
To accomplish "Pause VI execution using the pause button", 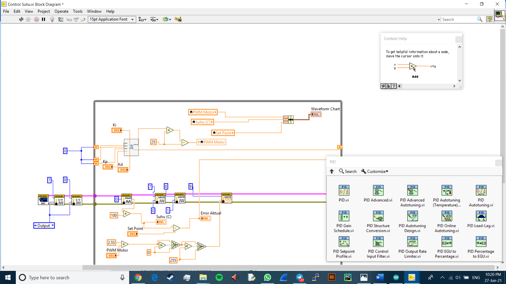I will [44, 19].
